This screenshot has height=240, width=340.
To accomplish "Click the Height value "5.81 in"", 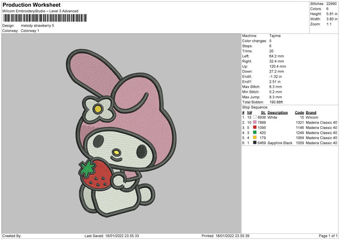I will click(331, 14).
